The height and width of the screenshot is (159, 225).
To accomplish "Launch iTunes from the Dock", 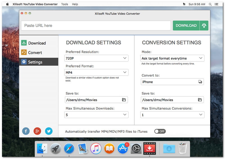I will point(96,148).
